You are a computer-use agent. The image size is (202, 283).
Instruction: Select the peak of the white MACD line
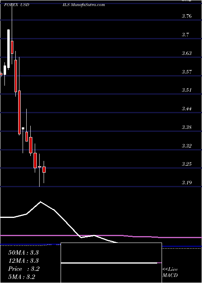(40, 201)
